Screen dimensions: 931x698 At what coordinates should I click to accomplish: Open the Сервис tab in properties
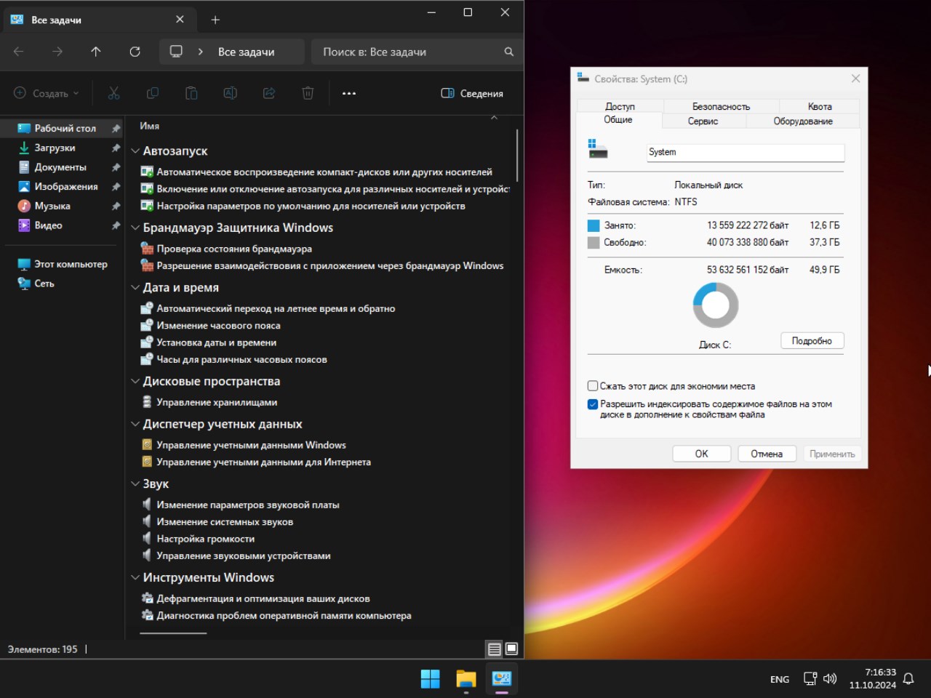[x=703, y=121]
